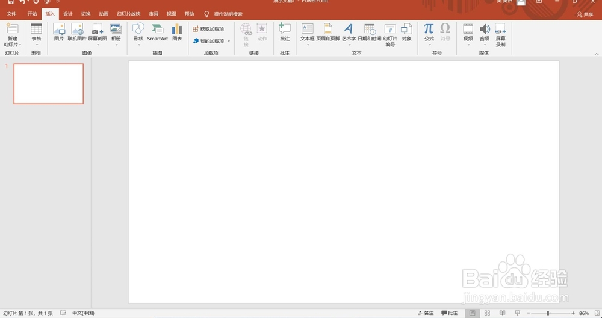
Task: Choose 联机图片 online pictures
Action: (x=77, y=33)
